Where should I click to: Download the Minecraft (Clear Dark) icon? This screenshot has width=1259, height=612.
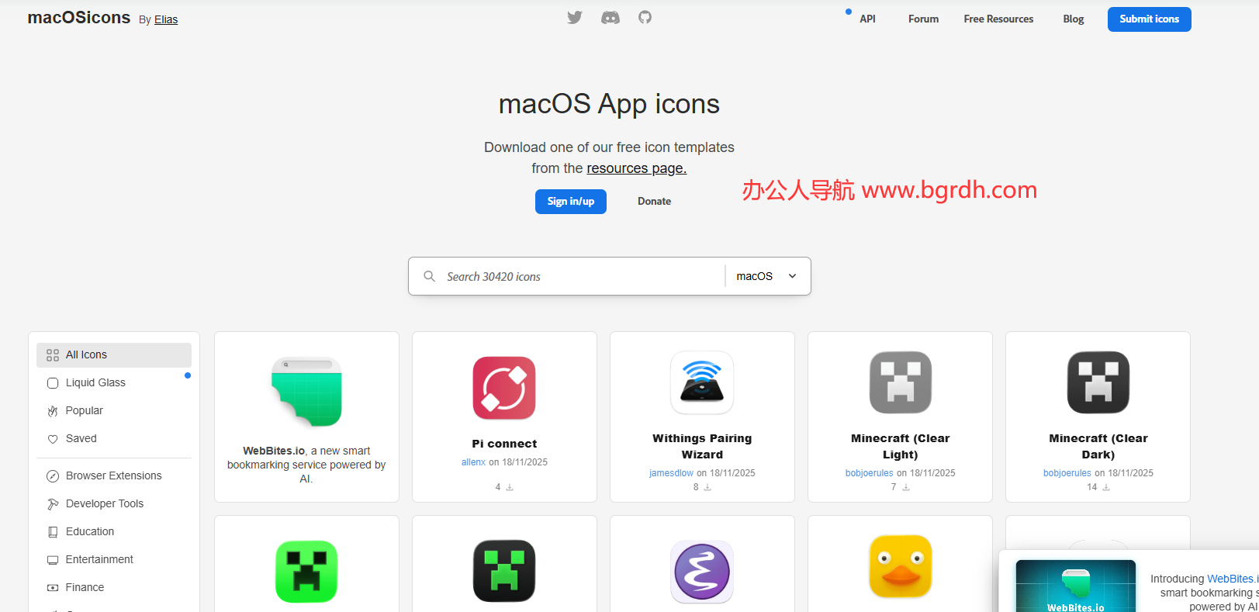coord(1106,487)
